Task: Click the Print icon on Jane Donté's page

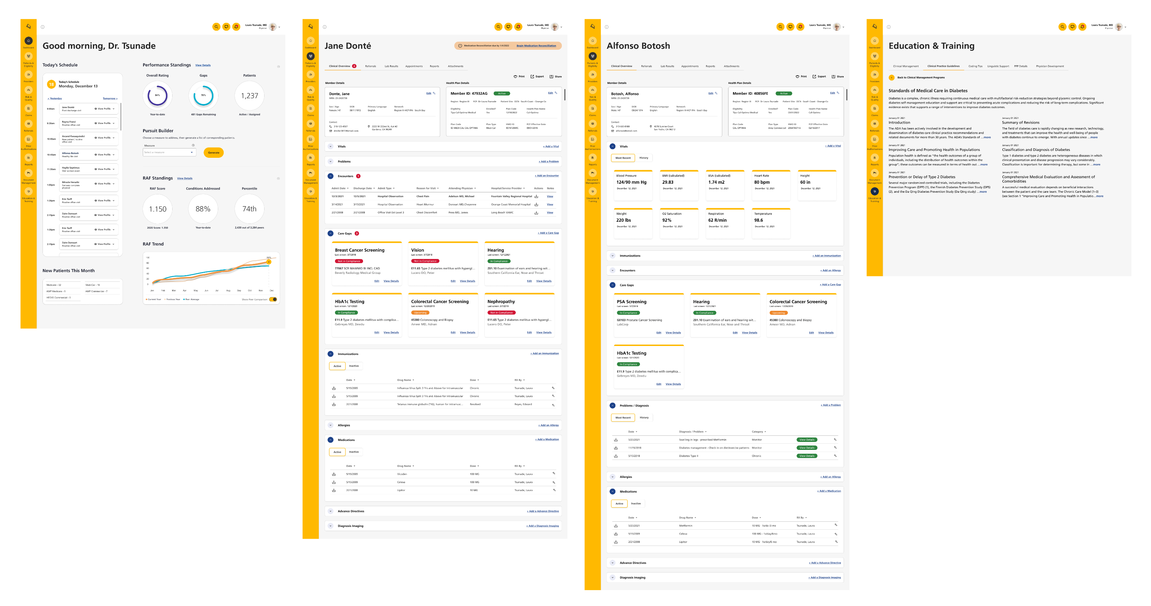Action: pyautogui.click(x=515, y=76)
